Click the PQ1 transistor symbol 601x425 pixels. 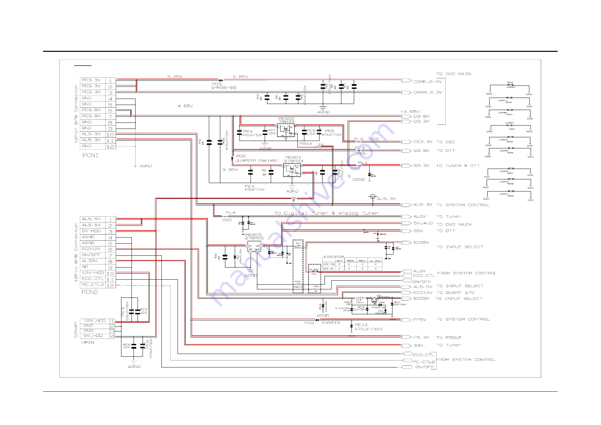[374, 300]
